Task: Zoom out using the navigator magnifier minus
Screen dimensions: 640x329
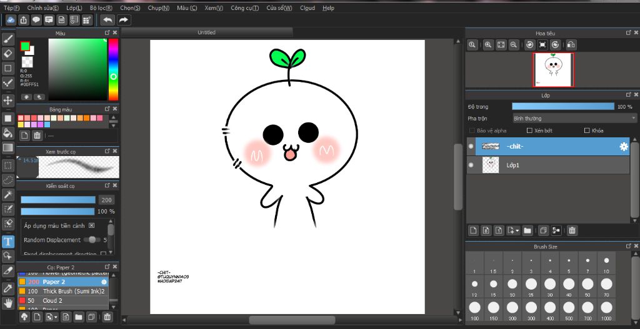Action: (514, 45)
